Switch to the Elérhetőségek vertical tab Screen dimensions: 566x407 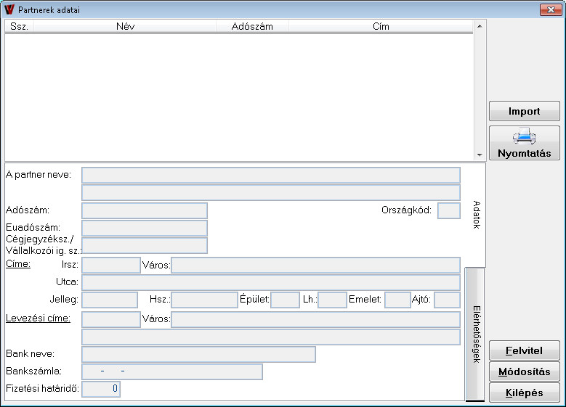[476, 334]
